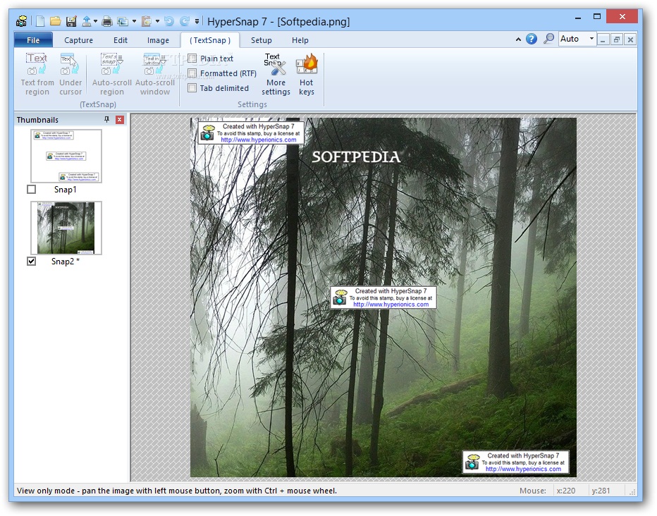Open the upload button dropdown arrow

pos(96,21)
